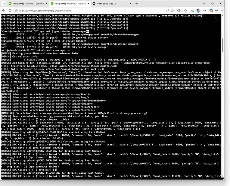Click the scrollbar down arrow
230x186 pixels.
point(223,176)
